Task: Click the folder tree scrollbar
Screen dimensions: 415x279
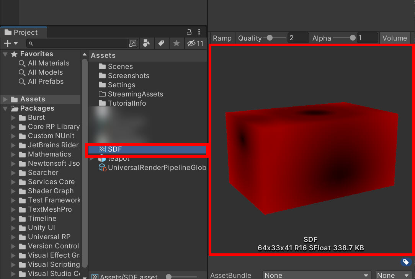Action: tap(85, 163)
